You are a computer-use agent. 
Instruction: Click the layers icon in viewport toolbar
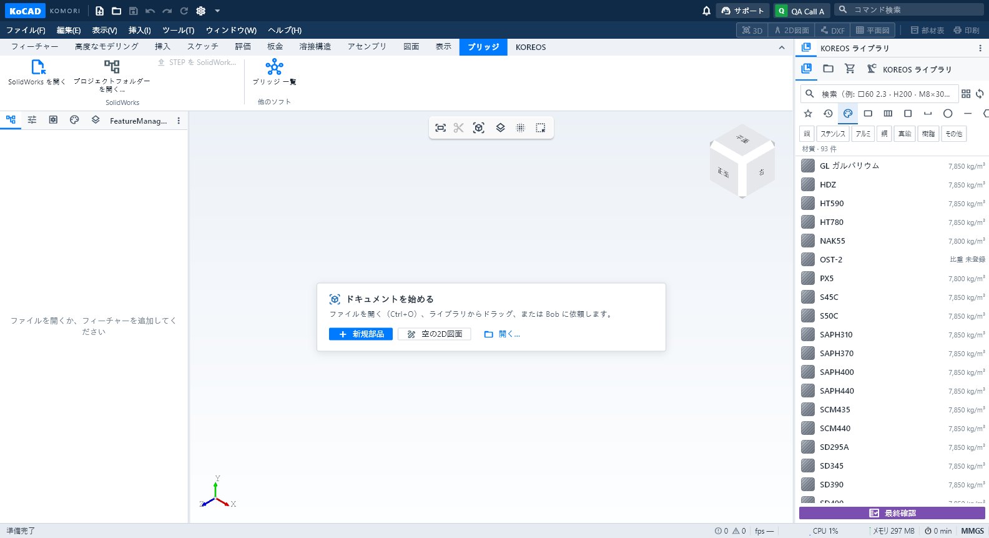[500, 127]
